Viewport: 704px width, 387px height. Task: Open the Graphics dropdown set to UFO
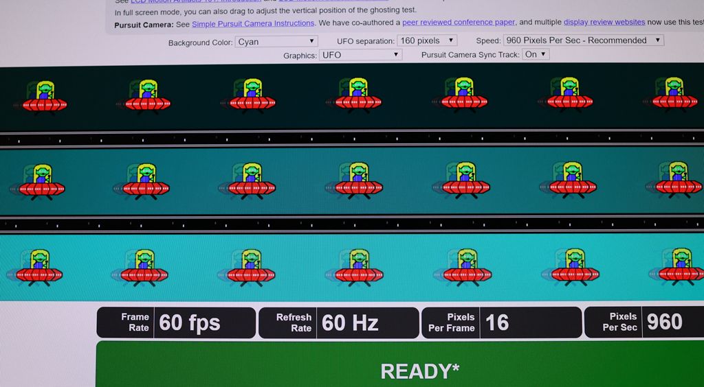[x=360, y=55]
